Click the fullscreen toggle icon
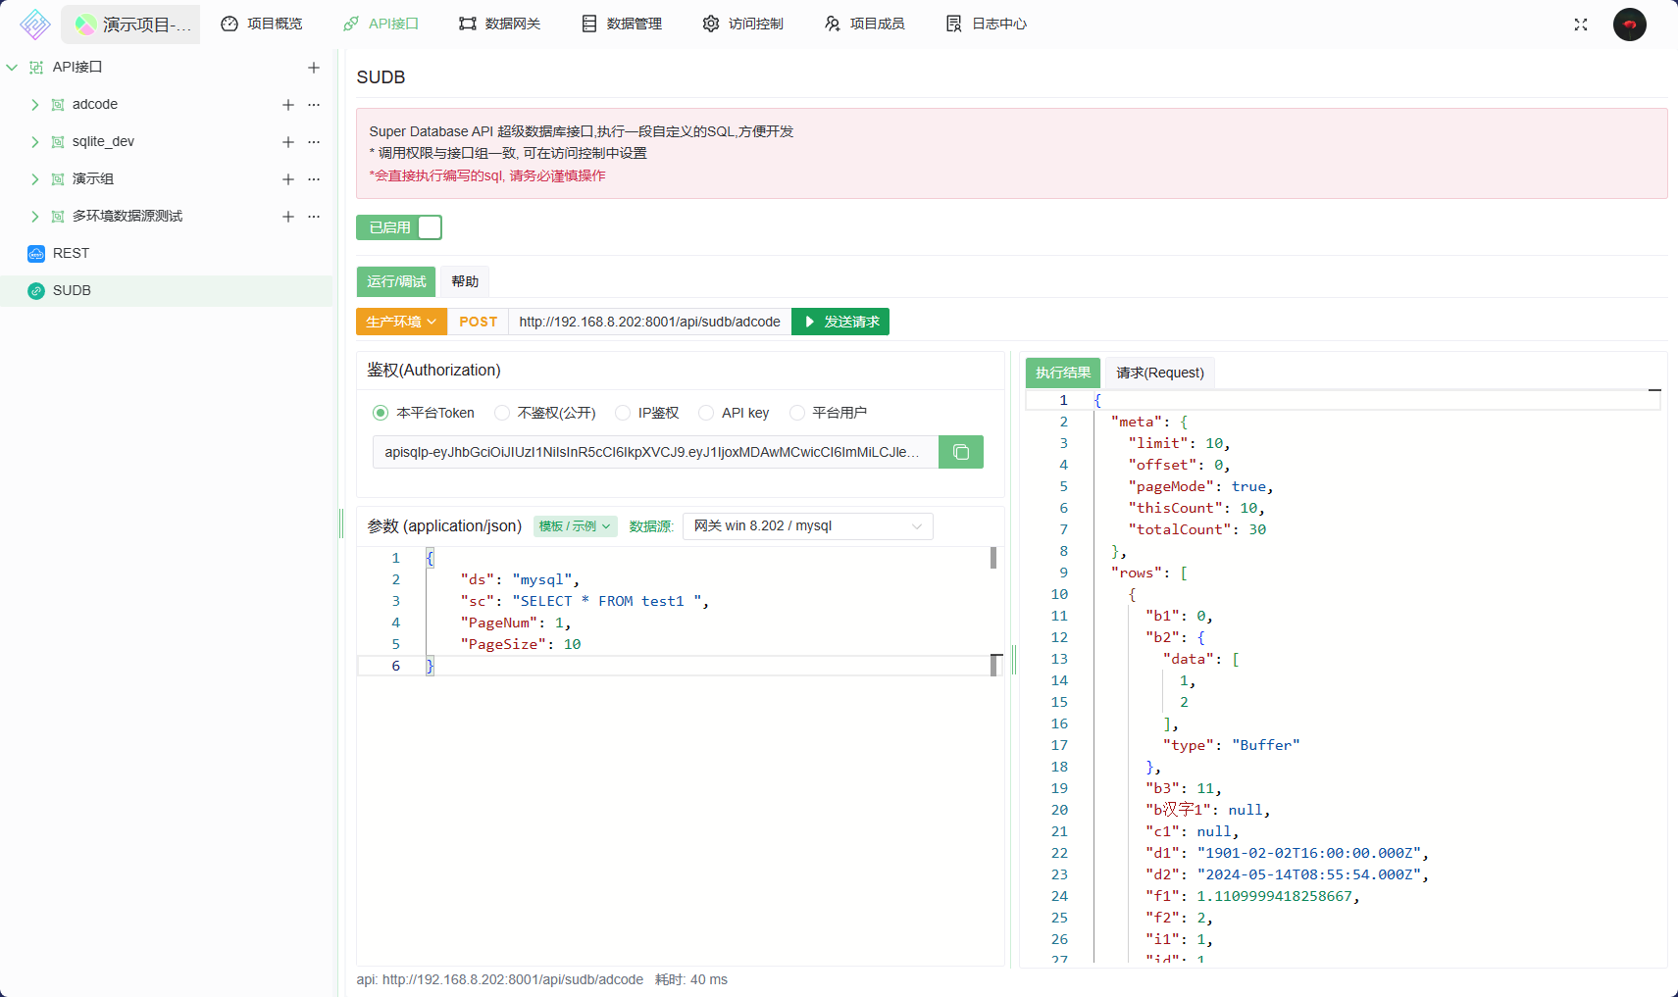The image size is (1678, 997). [1580, 25]
